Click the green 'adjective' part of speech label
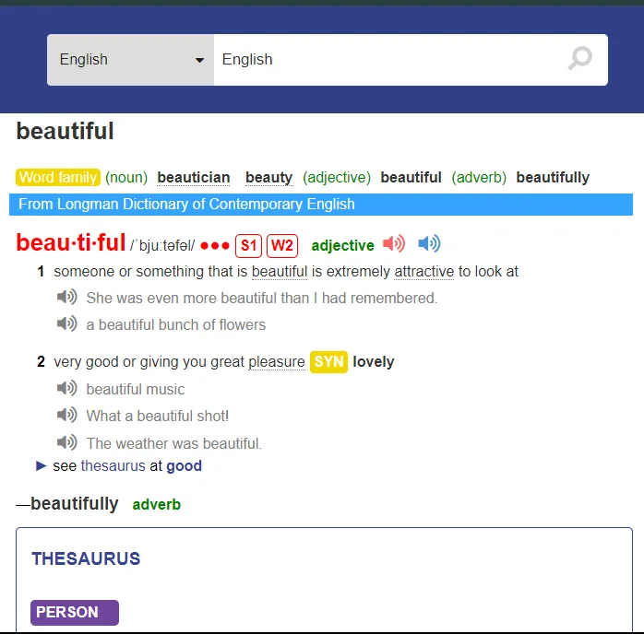The height and width of the screenshot is (634, 644). coord(342,246)
